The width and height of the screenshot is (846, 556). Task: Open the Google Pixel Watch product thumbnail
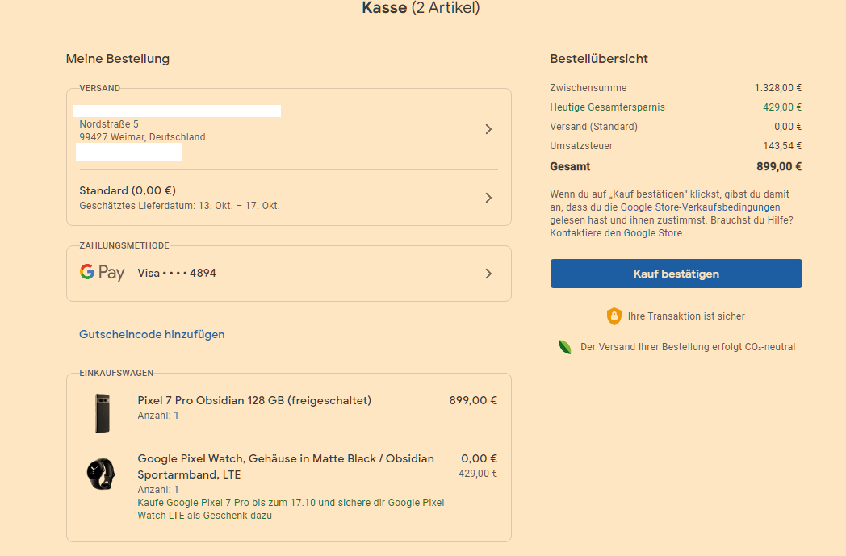tap(101, 474)
